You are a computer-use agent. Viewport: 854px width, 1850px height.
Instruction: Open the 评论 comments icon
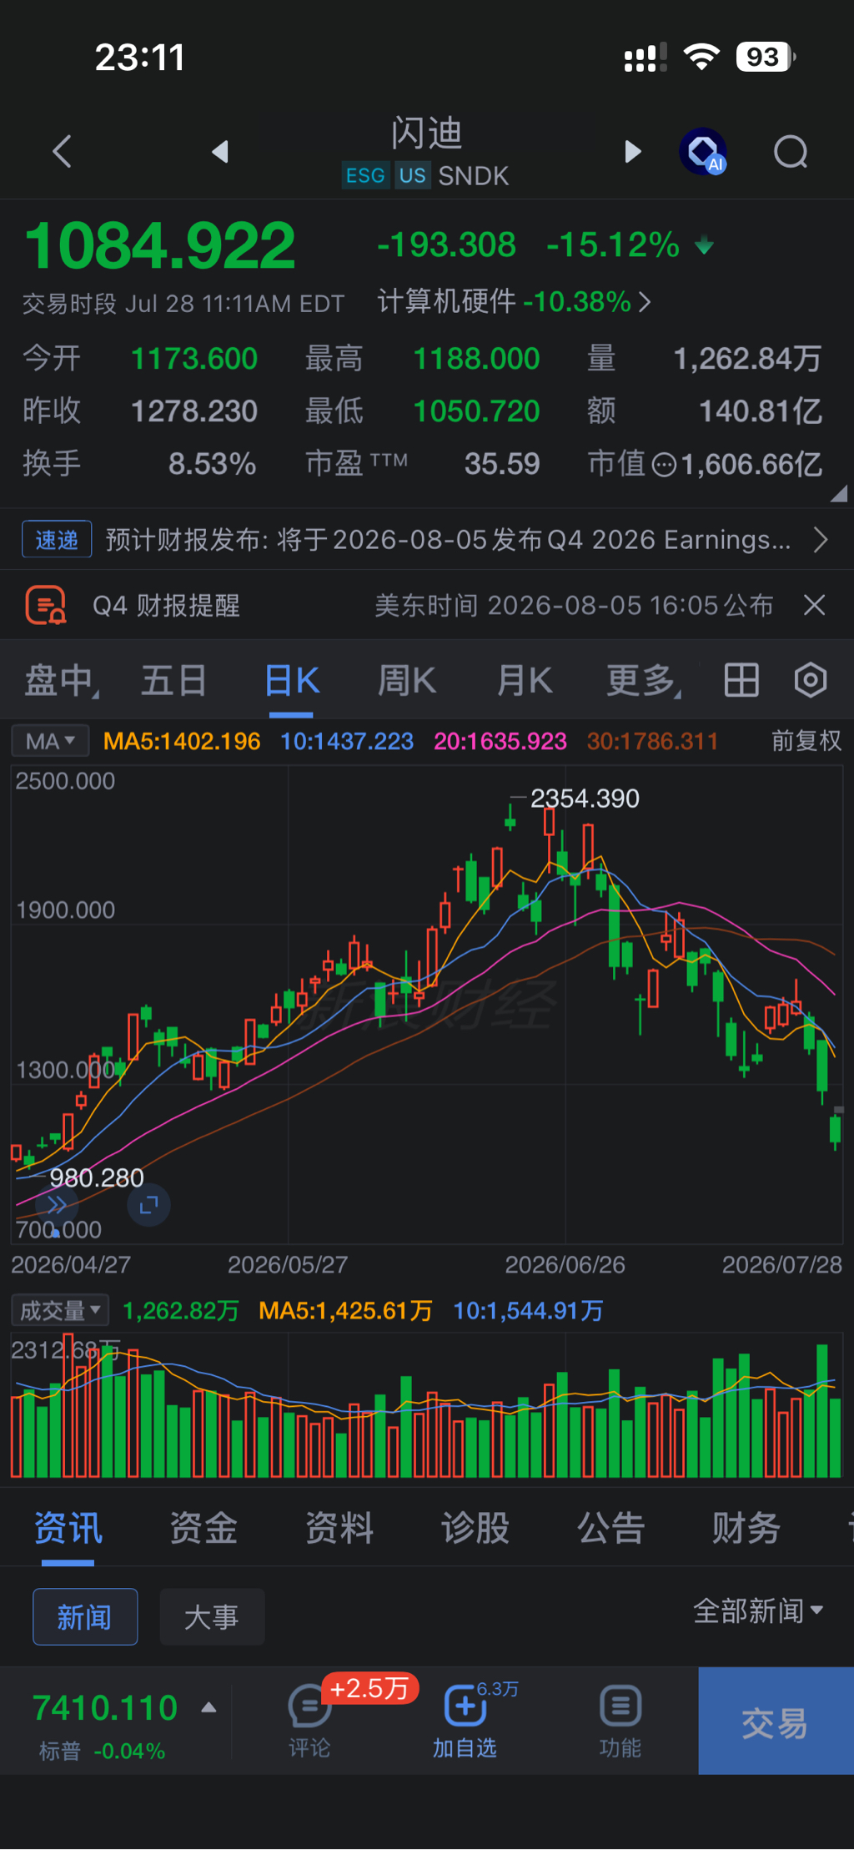(x=309, y=1721)
